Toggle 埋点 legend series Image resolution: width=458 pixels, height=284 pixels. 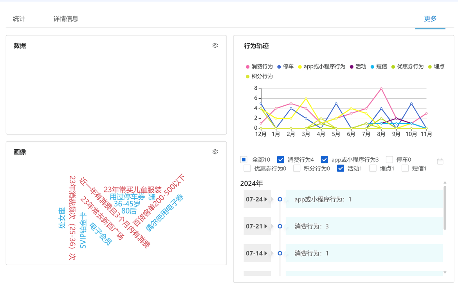pyautogui.click(x=436, y=67)
